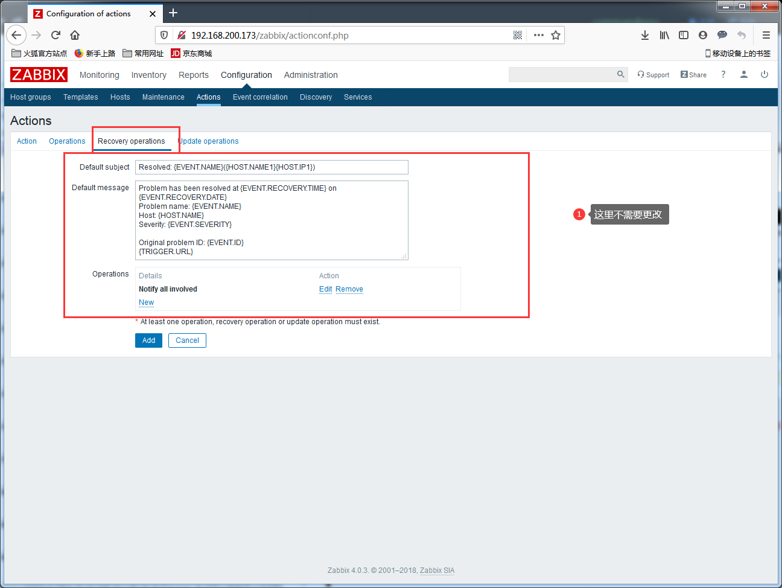Click the ZABBIX logo
This screenshot has width=782, height=588.
[39, 74]
